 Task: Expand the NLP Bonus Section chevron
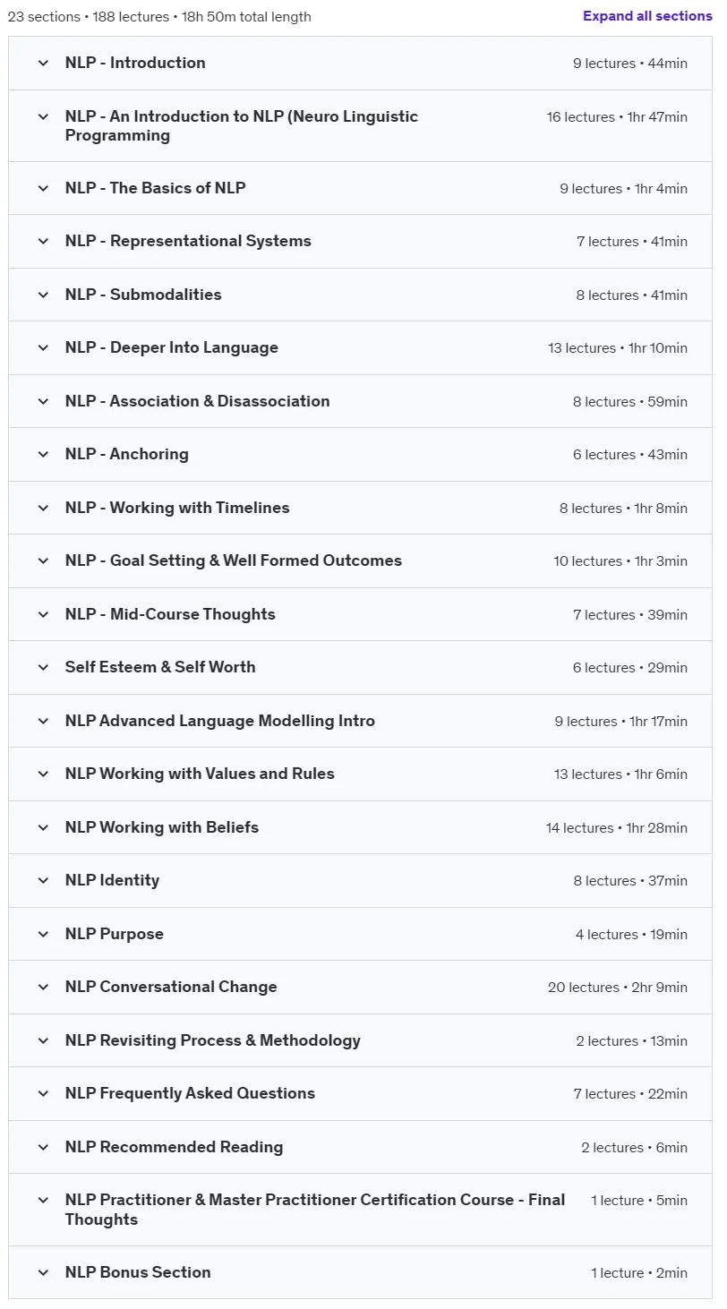pyautogui.click(x=43, y=1273)
